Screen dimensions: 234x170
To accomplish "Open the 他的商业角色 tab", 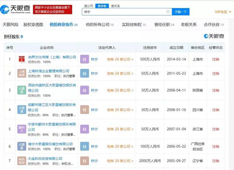I will coord(64,24).
